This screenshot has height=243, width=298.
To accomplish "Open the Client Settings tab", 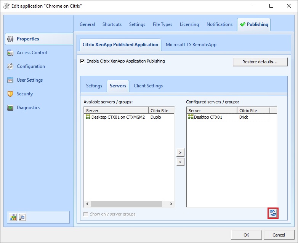I will (x=148, y=86).
